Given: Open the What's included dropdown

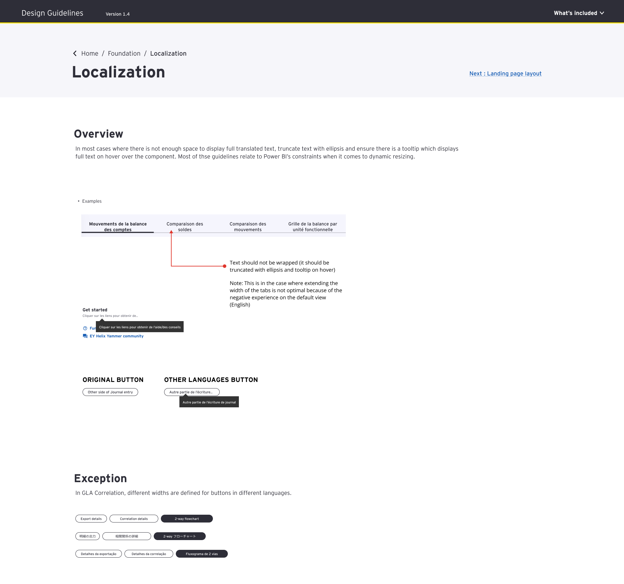Looking at the screenshot, I should (x=575, y=13).
